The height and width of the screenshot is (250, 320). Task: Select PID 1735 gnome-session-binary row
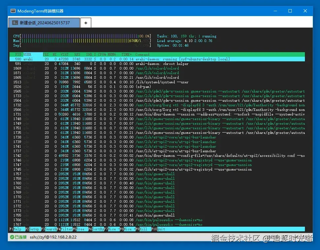point(157,133)
